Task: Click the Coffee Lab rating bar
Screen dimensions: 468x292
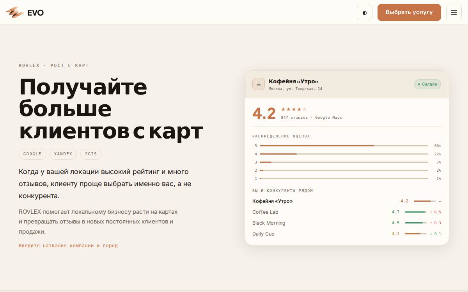Action: click(x=416, y=212)
